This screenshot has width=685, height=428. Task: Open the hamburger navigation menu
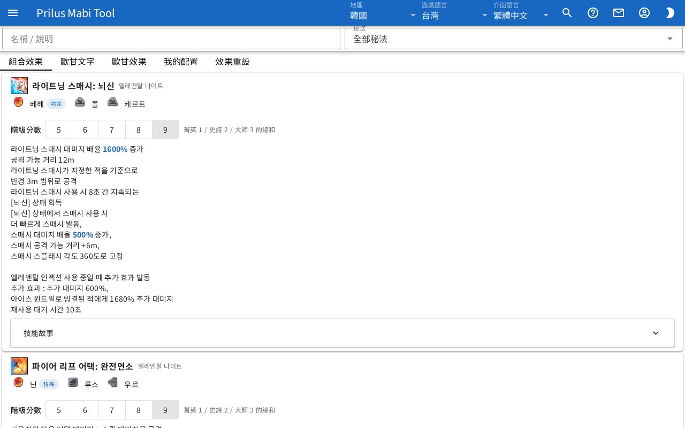coord(13,13)
